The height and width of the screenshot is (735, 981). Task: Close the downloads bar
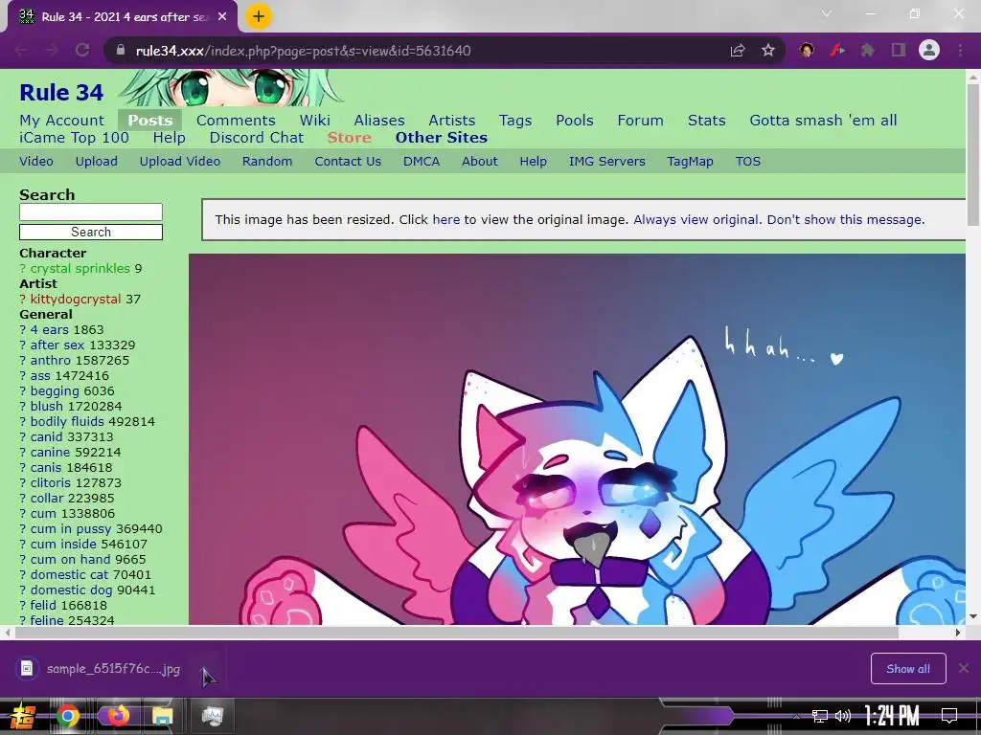pyautogui.click(x=964, y=669)
